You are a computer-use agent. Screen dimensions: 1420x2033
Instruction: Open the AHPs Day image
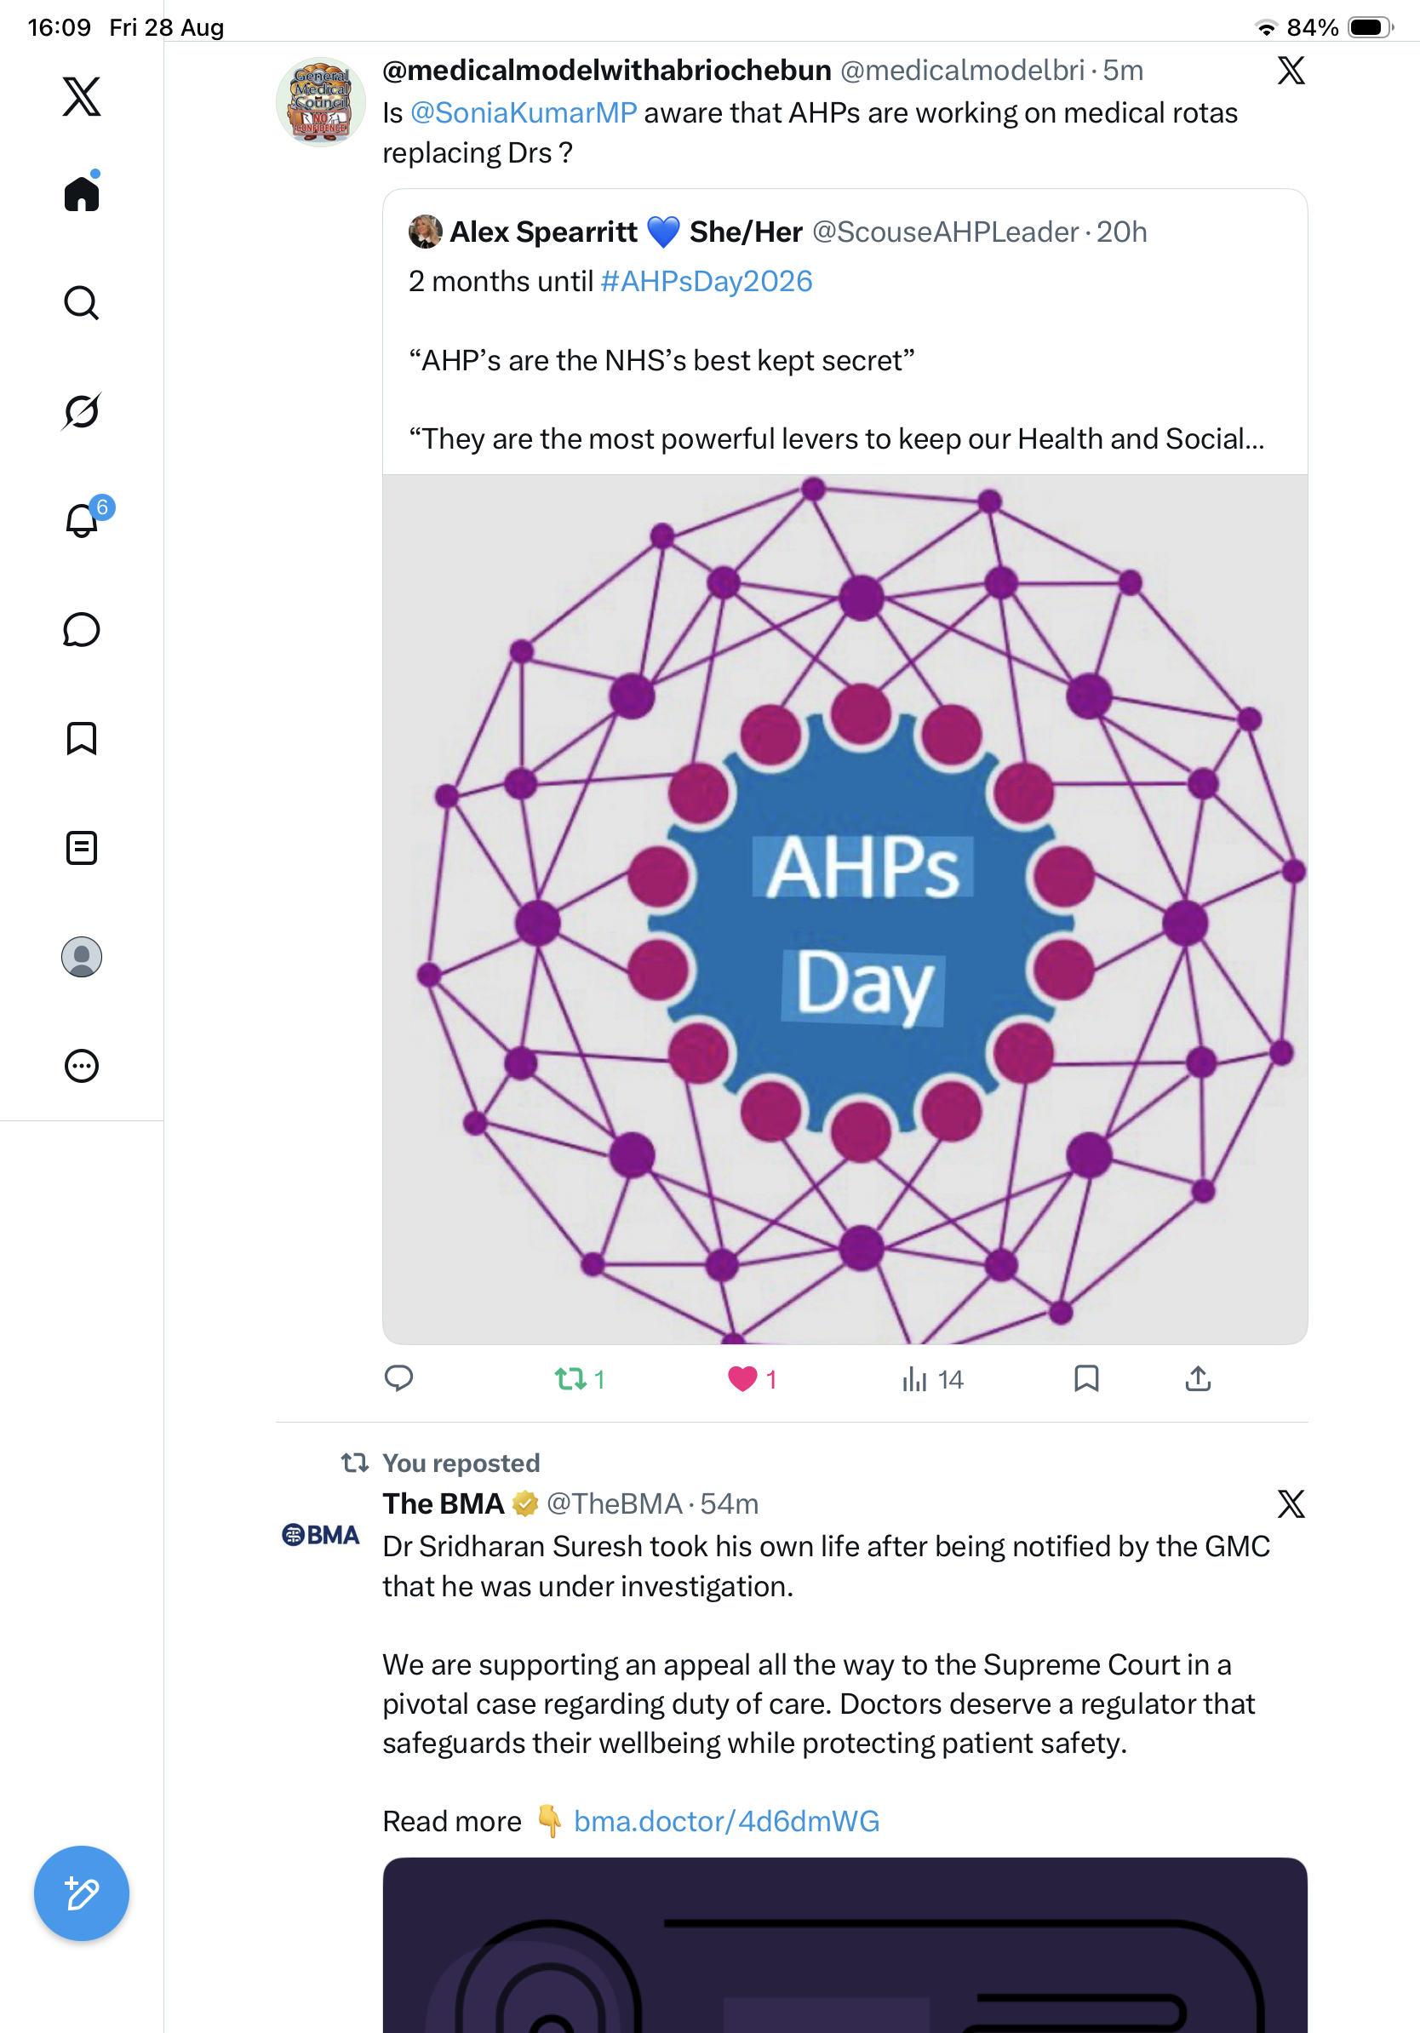tap(845, 909)
